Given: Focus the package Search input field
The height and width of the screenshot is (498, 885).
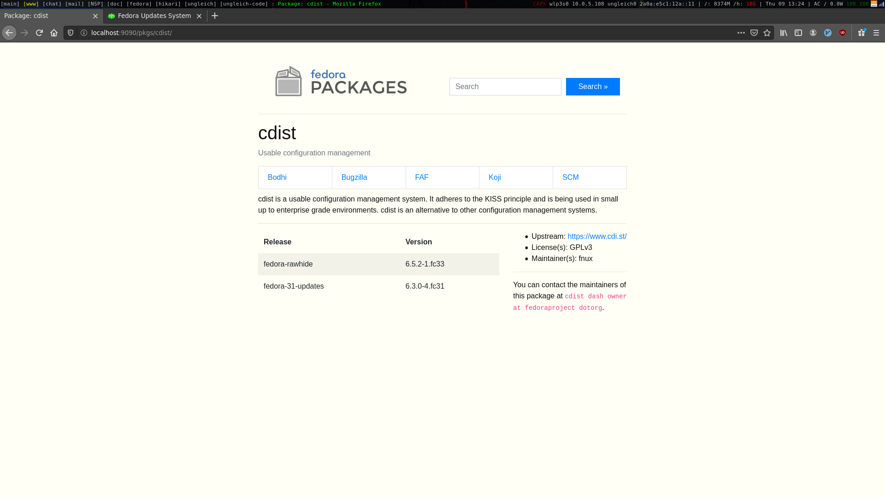Looking at the screenshot, I should [x=505, y=87].
